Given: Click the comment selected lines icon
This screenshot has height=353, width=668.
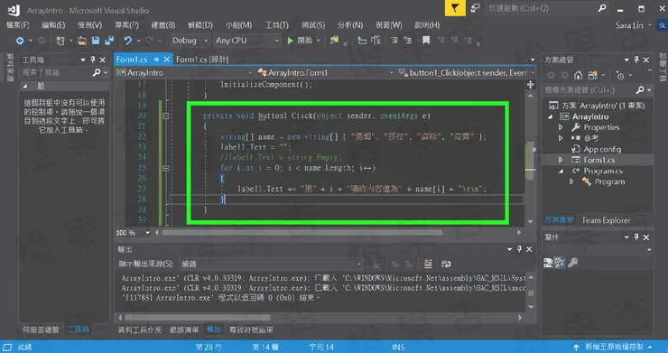Looking at the screenshot, I should pyautogui.click(x=394, y=40).
